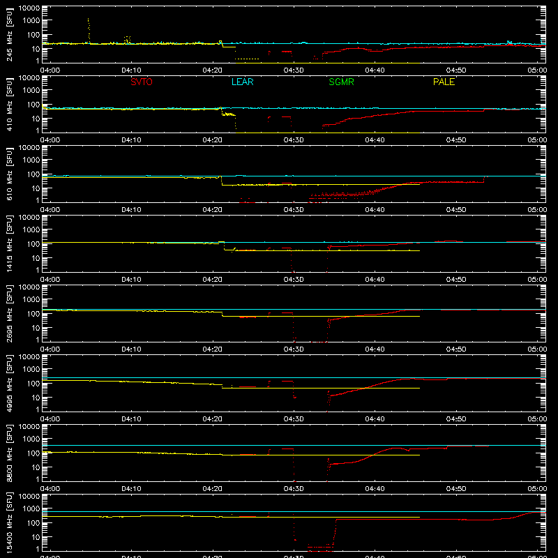558x558 pixels.
Task: Click the yellow burst spike in the 245 MHz panel
Action: coord(89,31)
